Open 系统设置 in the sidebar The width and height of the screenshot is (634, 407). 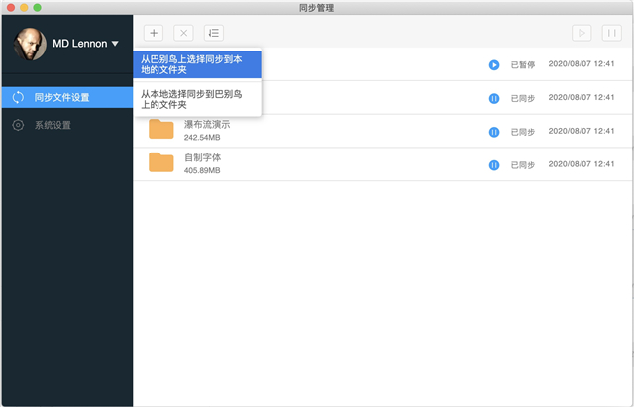pyautogui.click(x=53, y=125)
